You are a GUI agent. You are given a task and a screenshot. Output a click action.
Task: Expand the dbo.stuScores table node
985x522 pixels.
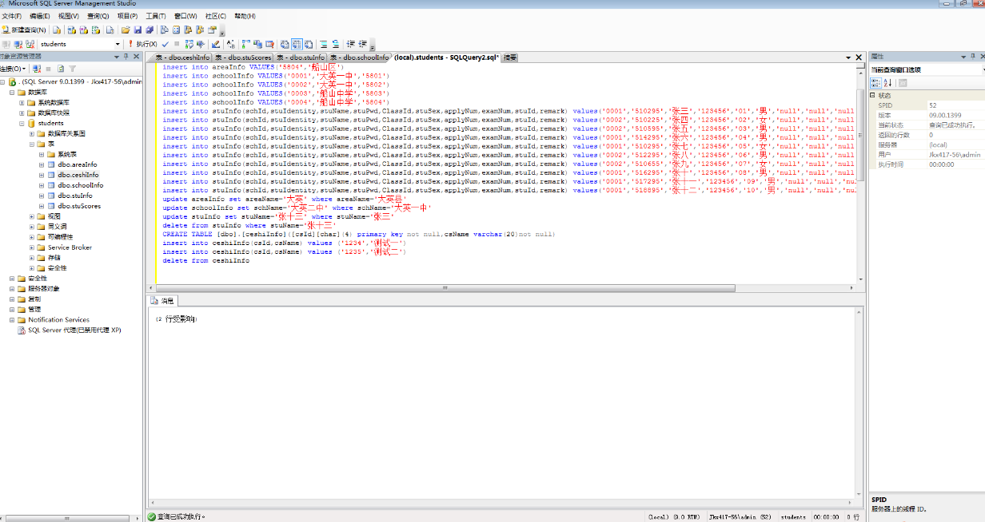[x=42, y=206]
